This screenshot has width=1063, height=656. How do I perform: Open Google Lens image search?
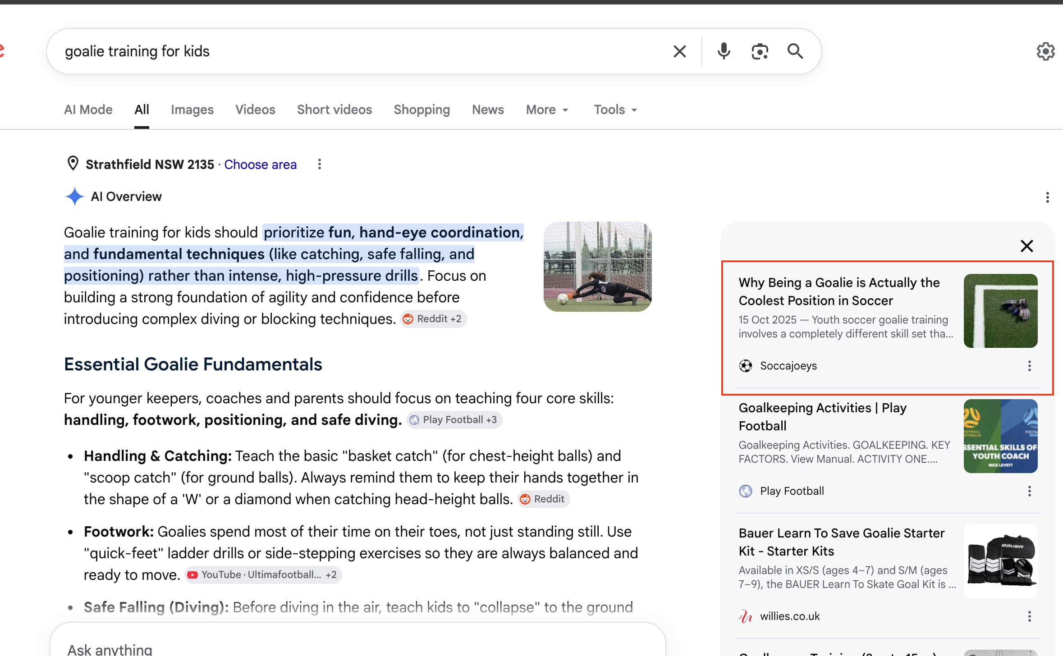pyautogui.click(x=760, y=51)
